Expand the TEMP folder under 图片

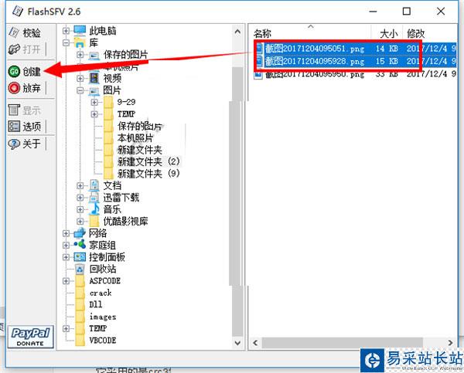pos(94,114)
